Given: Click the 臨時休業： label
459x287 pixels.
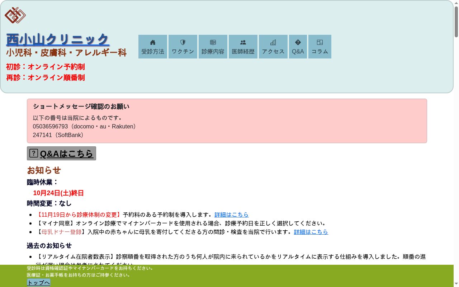Looking at the screenshot, I should [43, 182].
